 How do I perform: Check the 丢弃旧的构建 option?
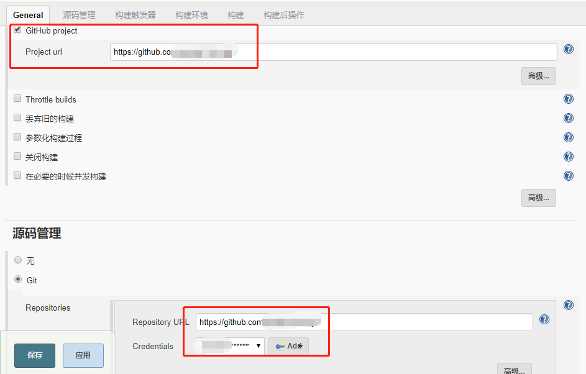click(x=17, y=117)
